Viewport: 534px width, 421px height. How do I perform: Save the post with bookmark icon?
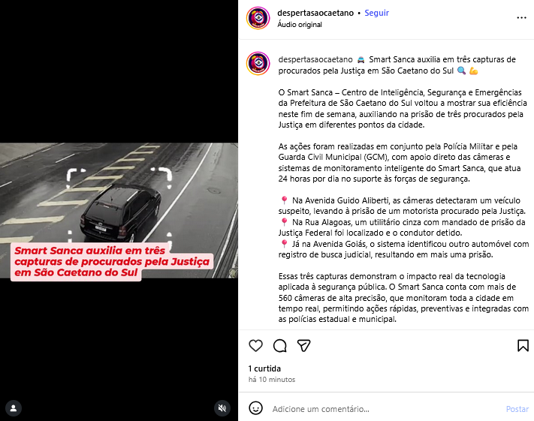coord(523,345)
